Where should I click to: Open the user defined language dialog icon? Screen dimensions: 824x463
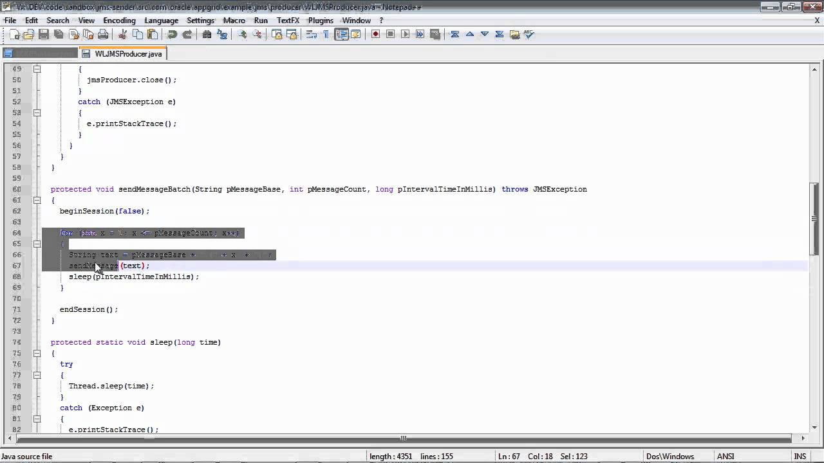(x=355, y=34)
